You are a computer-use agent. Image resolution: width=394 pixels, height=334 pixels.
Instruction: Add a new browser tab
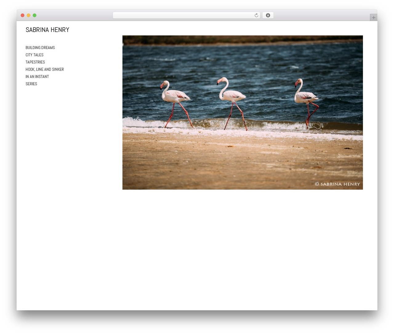click(373, 18)
